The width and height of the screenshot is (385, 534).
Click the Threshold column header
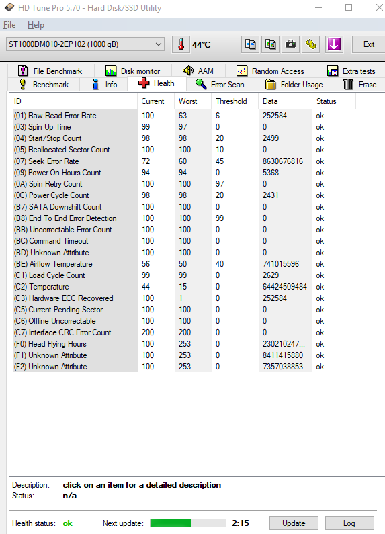click(234, 101)
